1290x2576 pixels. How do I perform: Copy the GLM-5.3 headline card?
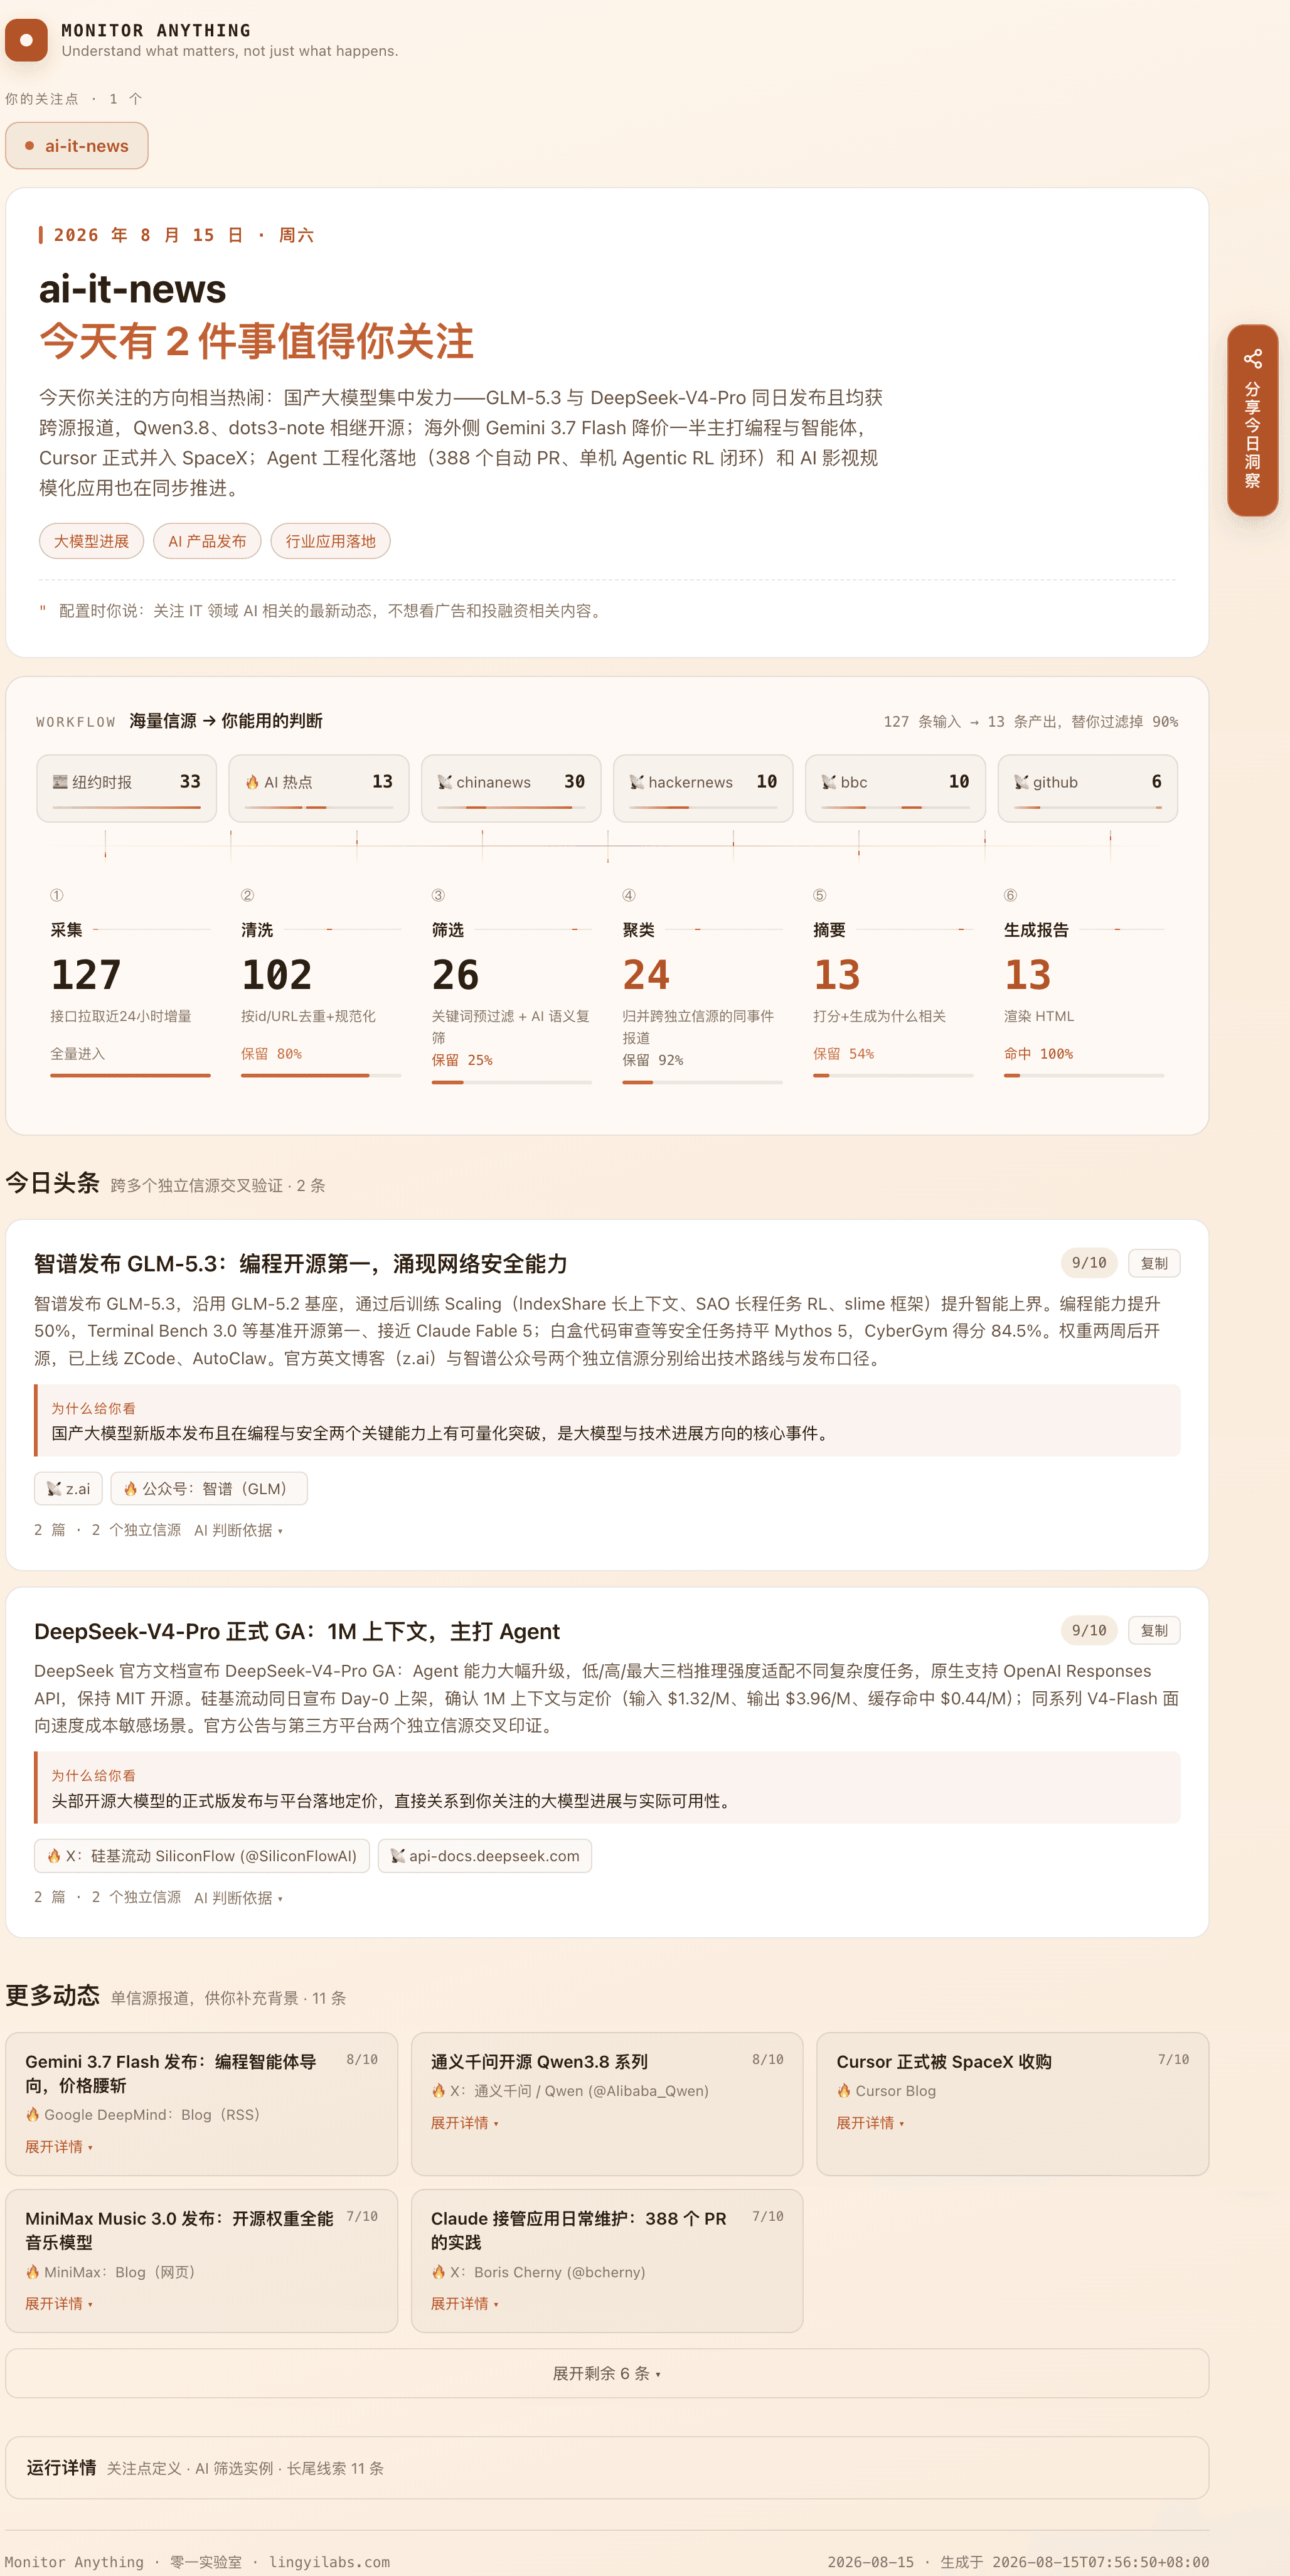(x=1154, y=1263)
